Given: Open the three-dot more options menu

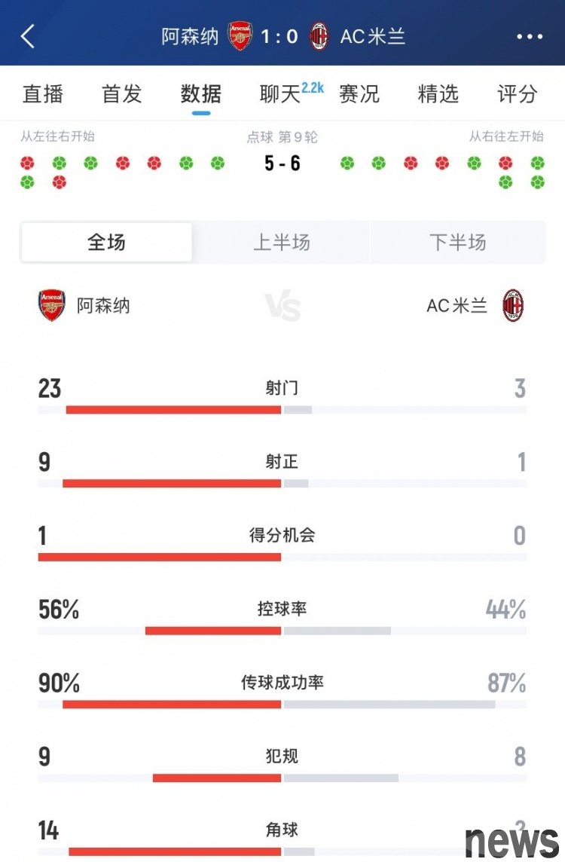Looking at the screenshot, I should 530,37.
